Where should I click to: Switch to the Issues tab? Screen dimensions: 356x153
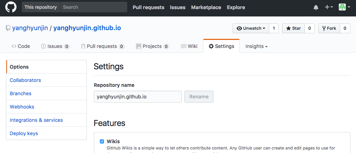pos(55,47)
